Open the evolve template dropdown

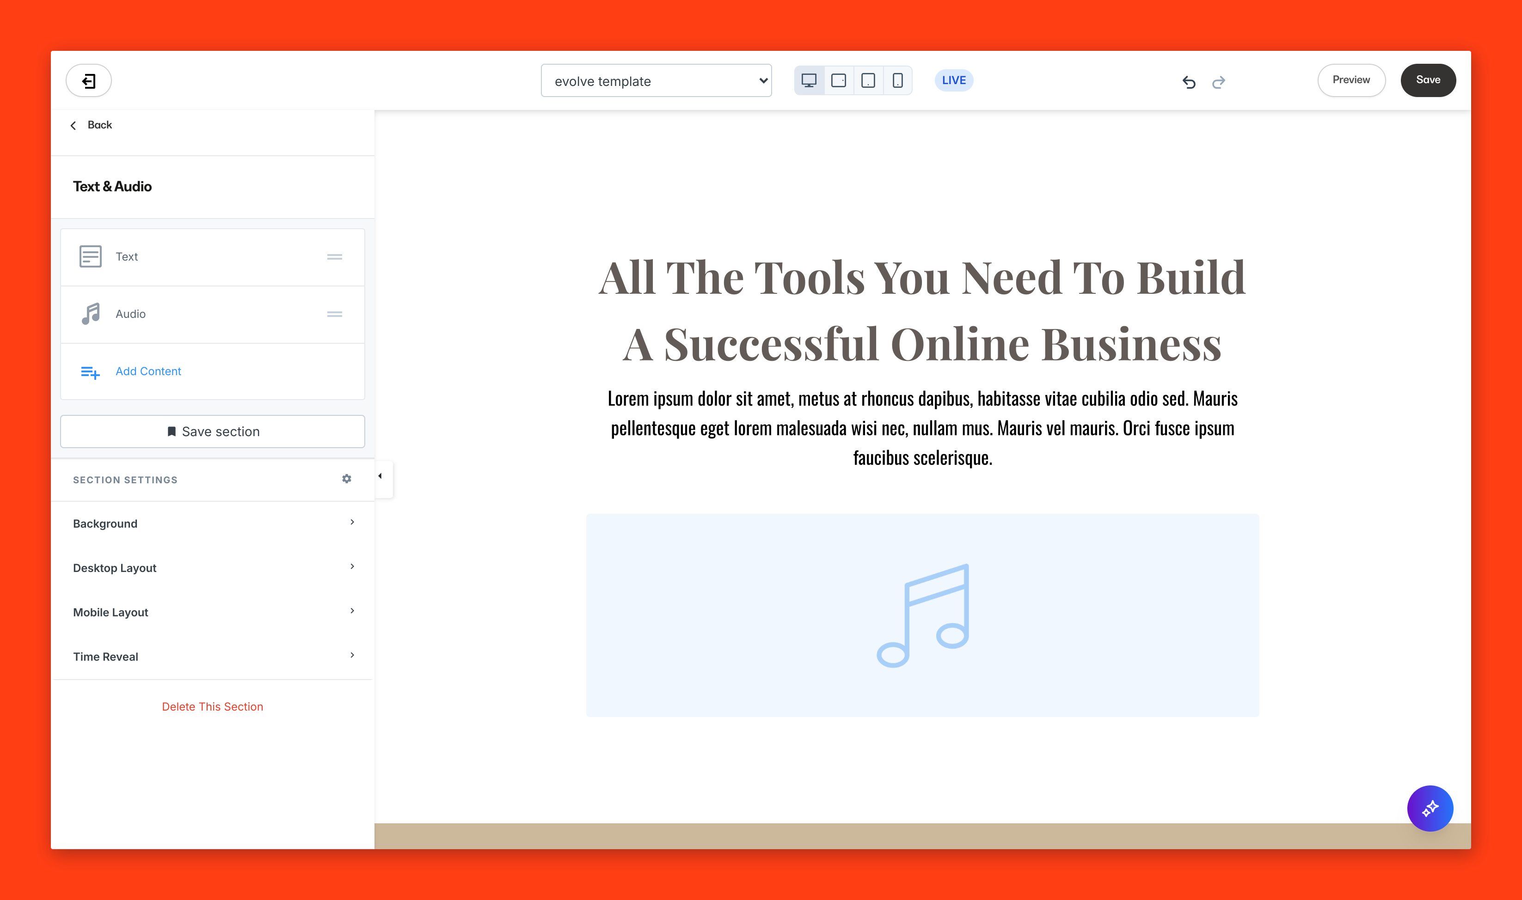tap(656, 81)
